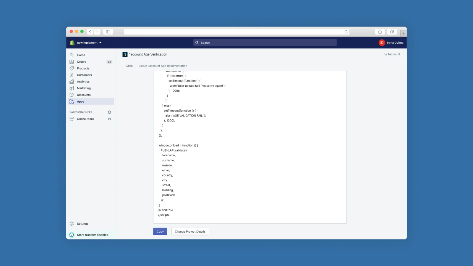Click the 1account Age Verification title
The width and height of the screenshot is (473, 266).
tap(148, 54)
